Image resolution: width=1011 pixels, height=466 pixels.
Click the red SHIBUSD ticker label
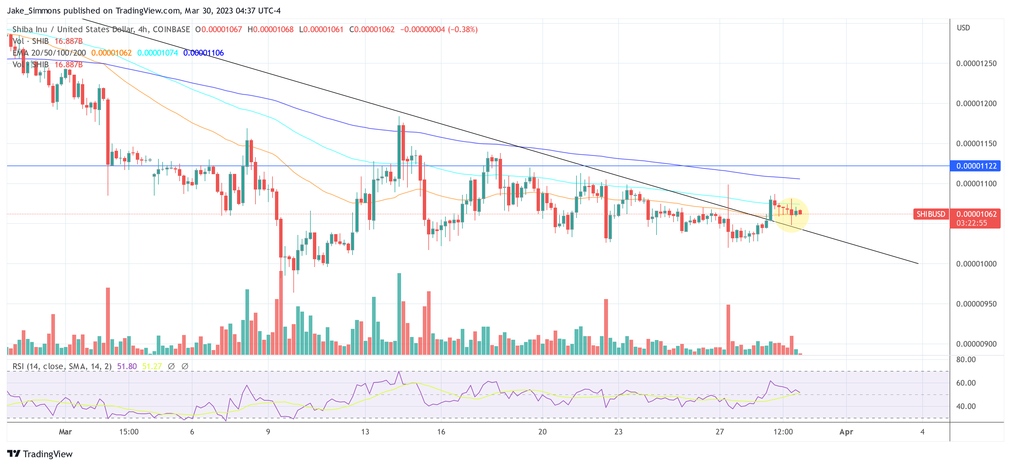point(931,214)
